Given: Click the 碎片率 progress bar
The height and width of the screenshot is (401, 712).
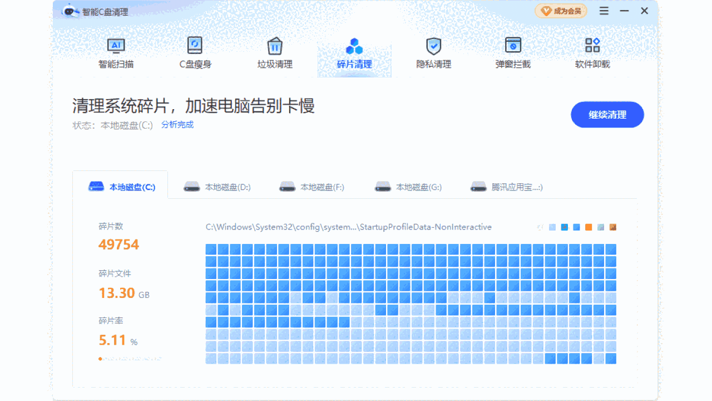Looking at the screenshot, I should pyautogui.click(x=130, y=359).
